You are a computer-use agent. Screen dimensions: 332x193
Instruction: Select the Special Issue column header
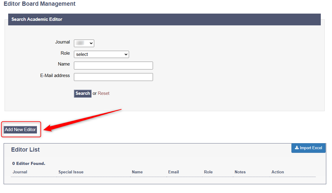pos(71,172)
